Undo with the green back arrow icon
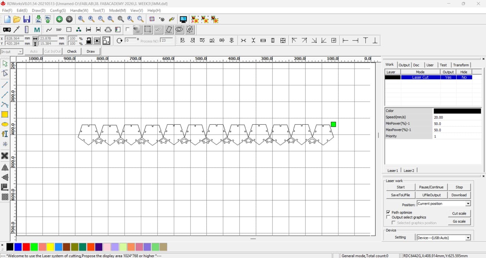486x258 pixels. tap(59, 19)
